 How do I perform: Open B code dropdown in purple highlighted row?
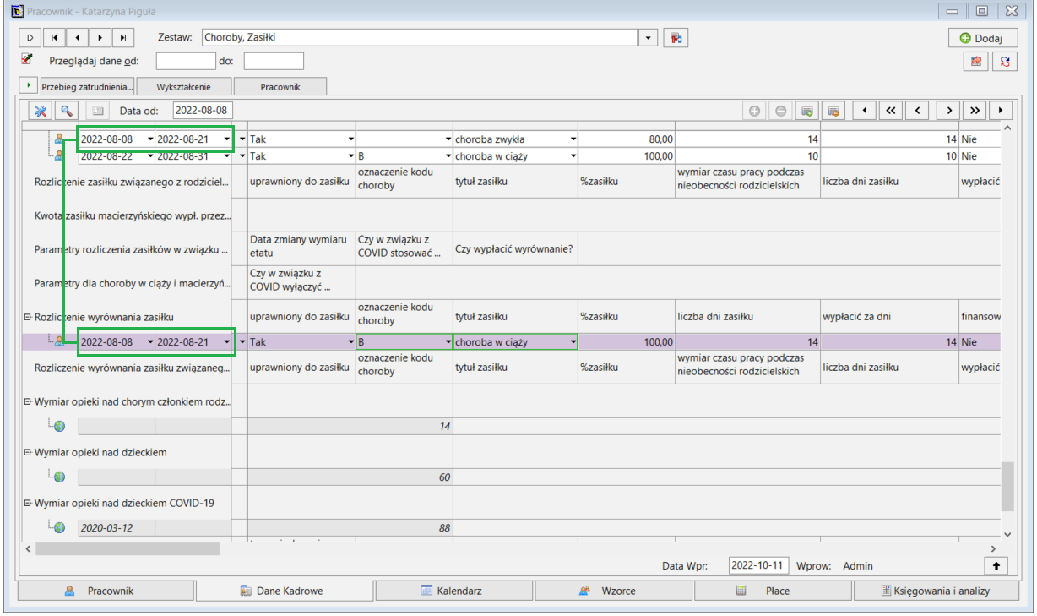(x=448, y=341)
